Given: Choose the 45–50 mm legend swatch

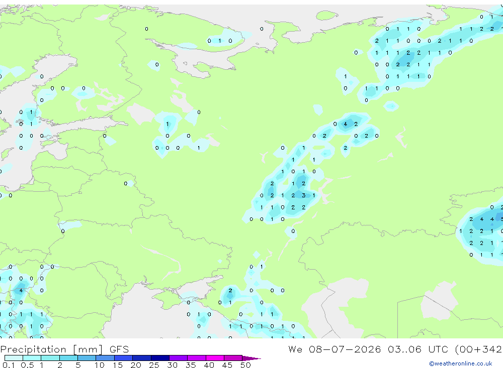Looking at the screenshot, I should 233,358.
